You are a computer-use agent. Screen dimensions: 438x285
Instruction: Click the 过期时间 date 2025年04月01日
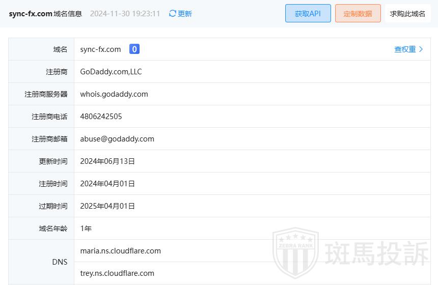[x=107, y=206]
